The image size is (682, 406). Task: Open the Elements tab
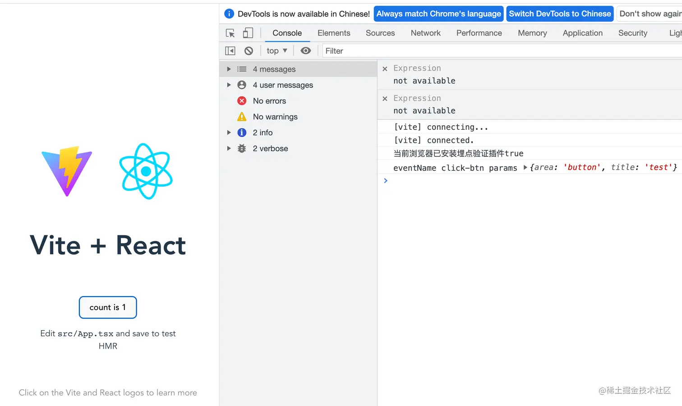334,33
